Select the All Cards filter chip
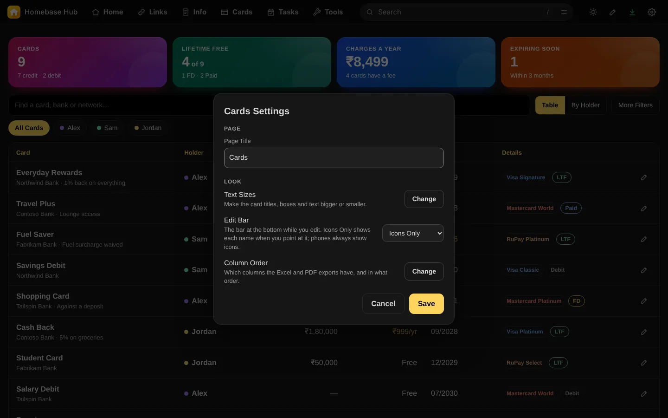668x418 pixels. point(29,128)
